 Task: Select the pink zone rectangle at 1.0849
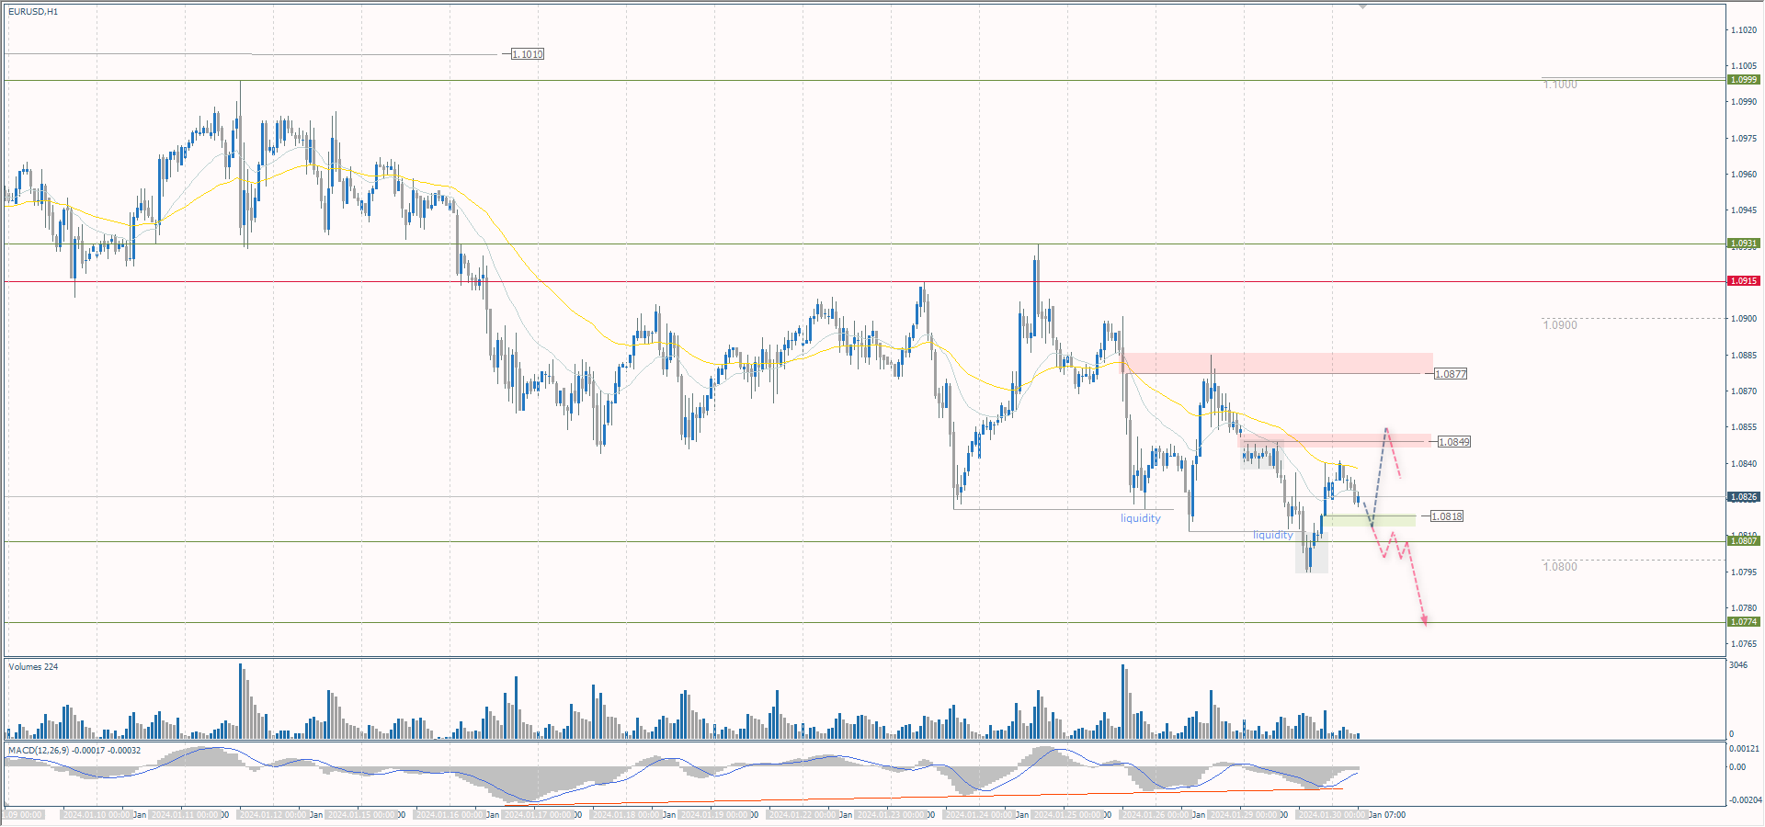(x=1335, y=440)
